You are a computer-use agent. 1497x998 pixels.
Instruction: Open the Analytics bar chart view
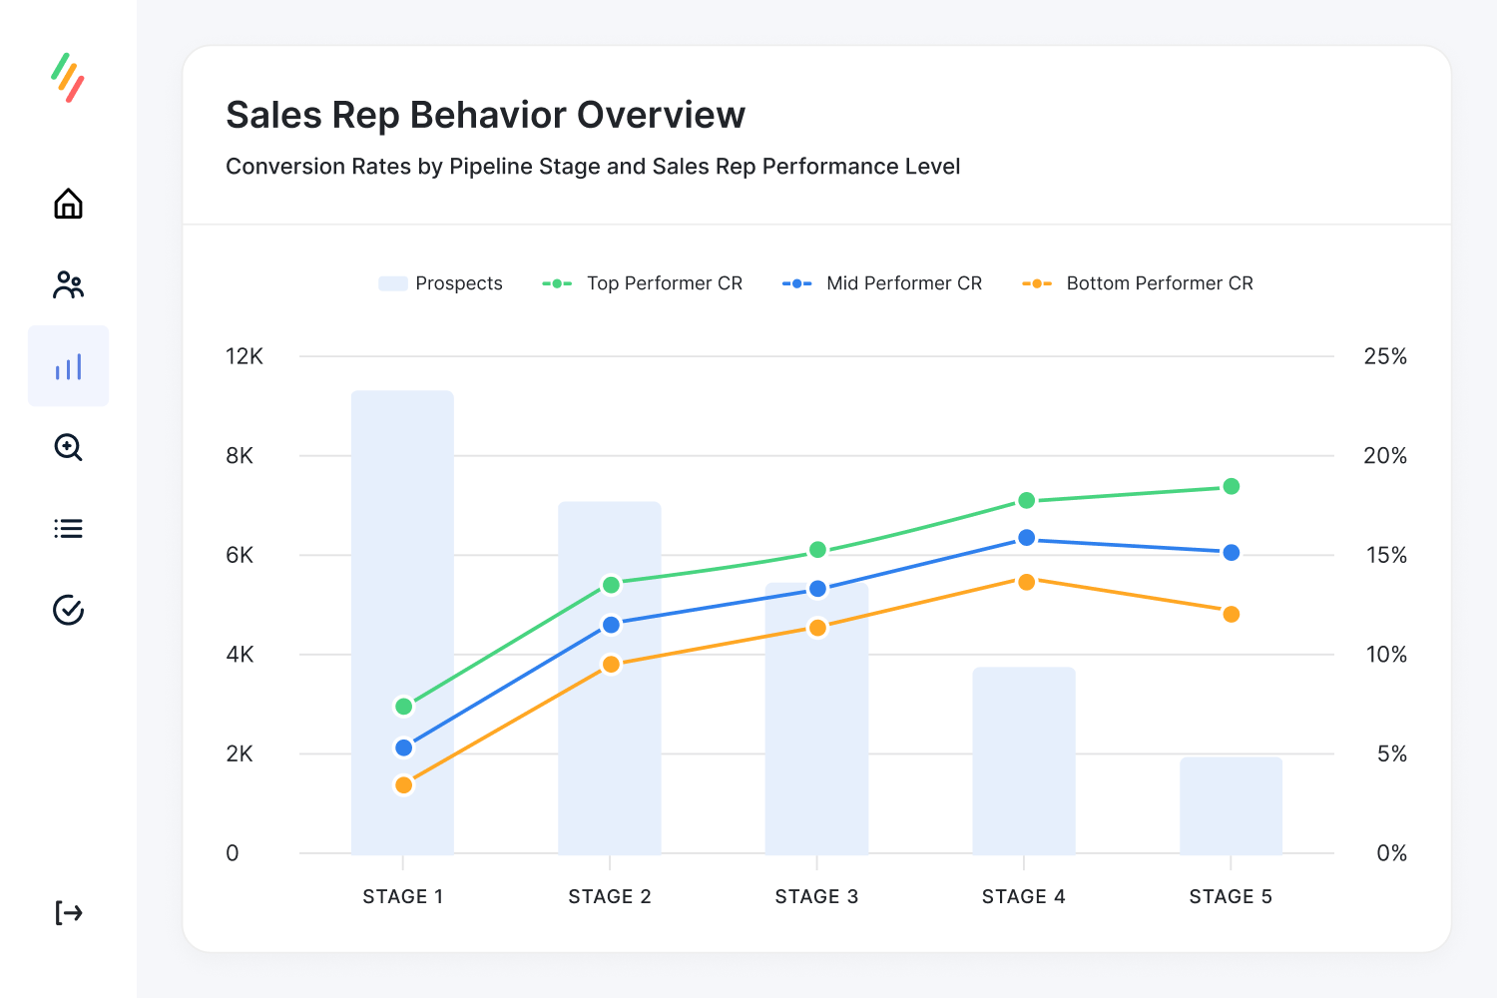68,365
